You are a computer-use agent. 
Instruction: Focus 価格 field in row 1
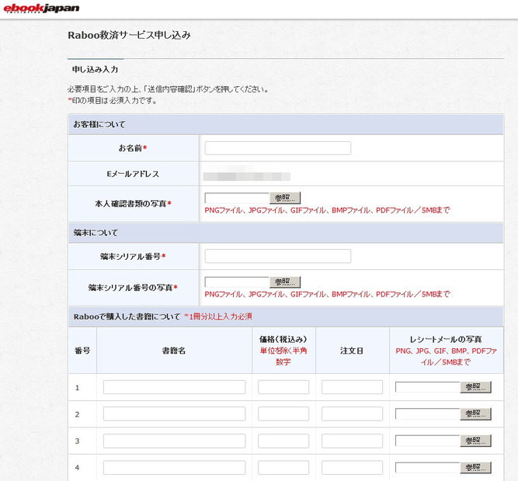coord(283,387)
